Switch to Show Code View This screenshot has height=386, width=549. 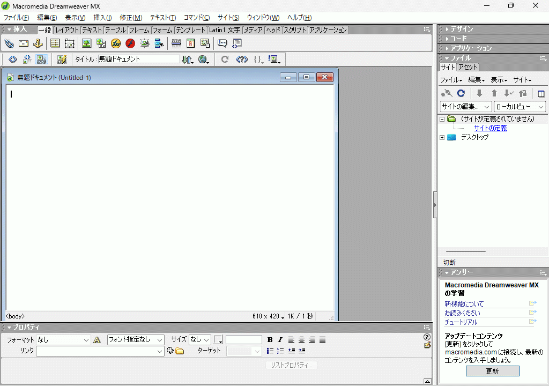click(13, 60)
